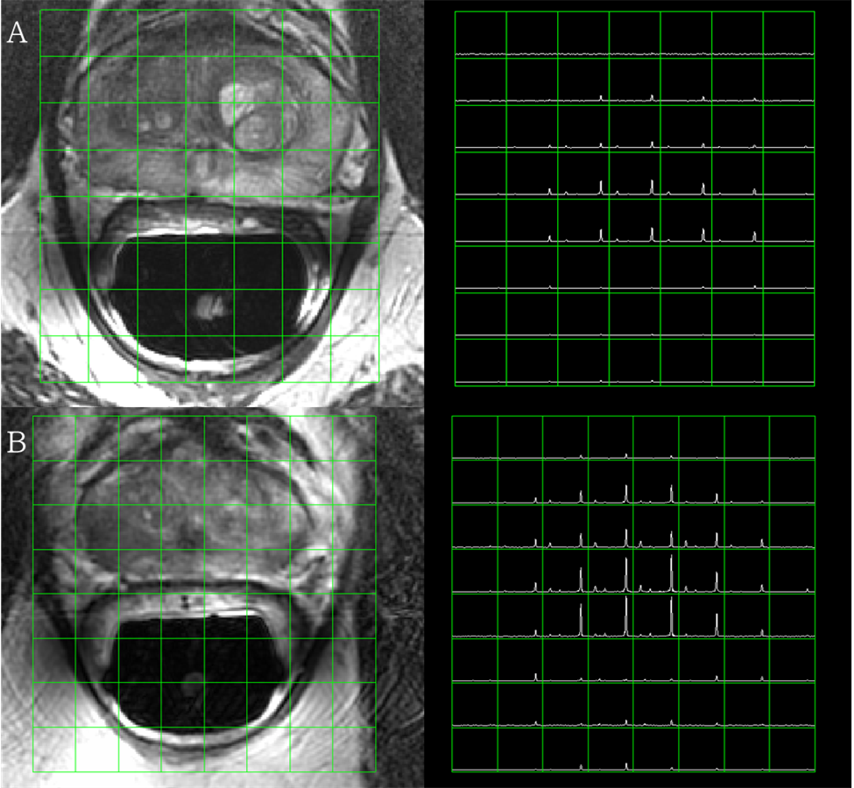The width and height of the screenshot is (854, 788).
Task: Select top-left cell of panel A spectra grid
Action: pos(481,34)
